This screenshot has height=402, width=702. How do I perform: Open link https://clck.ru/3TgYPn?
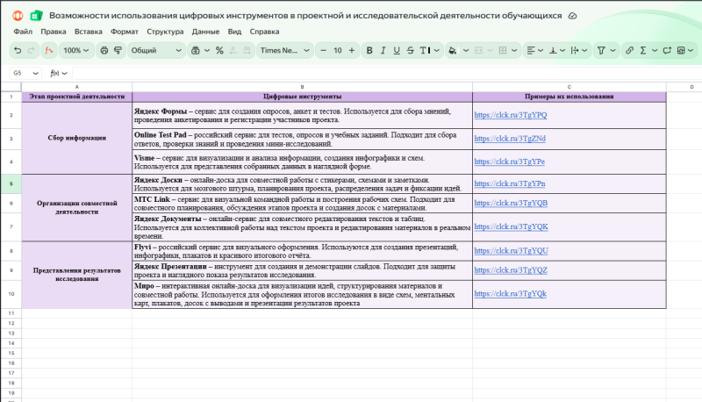pos(510,183)
